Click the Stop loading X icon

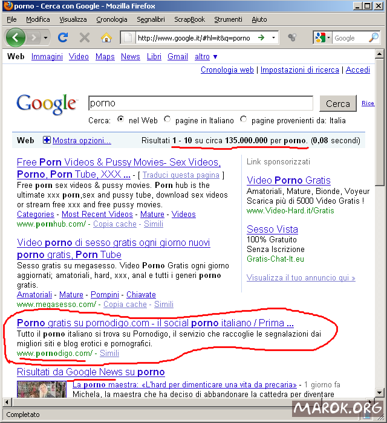coord(85,37)
